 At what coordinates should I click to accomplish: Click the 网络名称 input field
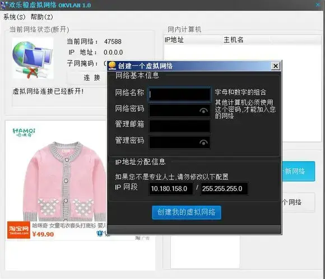[x=180, y=94]
